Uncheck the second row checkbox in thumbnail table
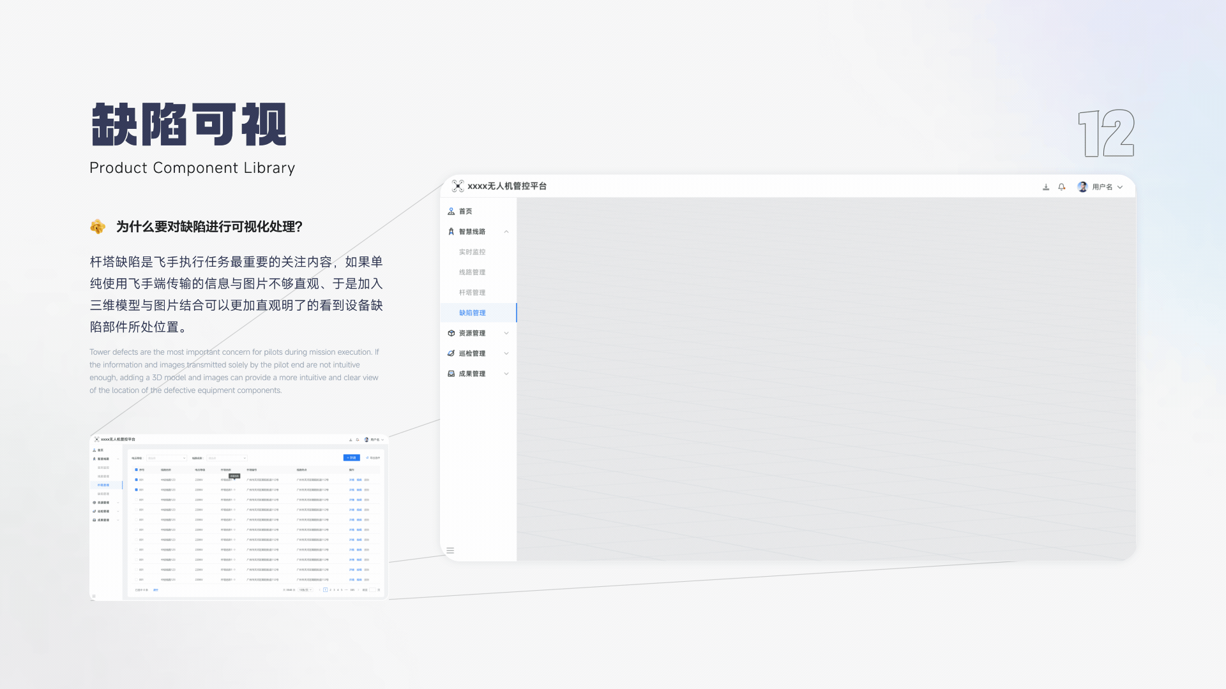The image size is (1226, 689). click(x=136, y=490)
